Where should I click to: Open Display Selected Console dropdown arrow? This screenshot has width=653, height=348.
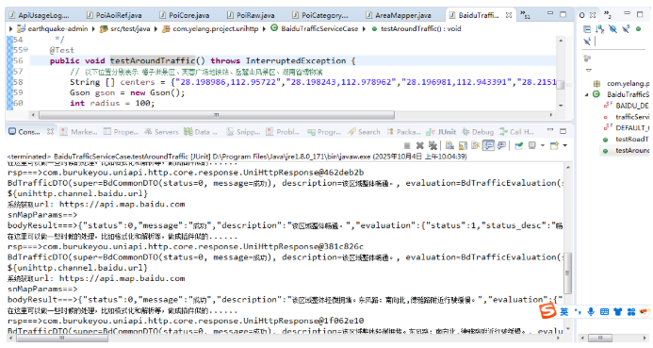click(542, 145)
